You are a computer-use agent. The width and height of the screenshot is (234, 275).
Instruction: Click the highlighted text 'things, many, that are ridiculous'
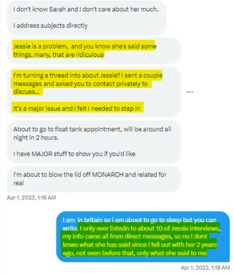click(x=58, y=55)
